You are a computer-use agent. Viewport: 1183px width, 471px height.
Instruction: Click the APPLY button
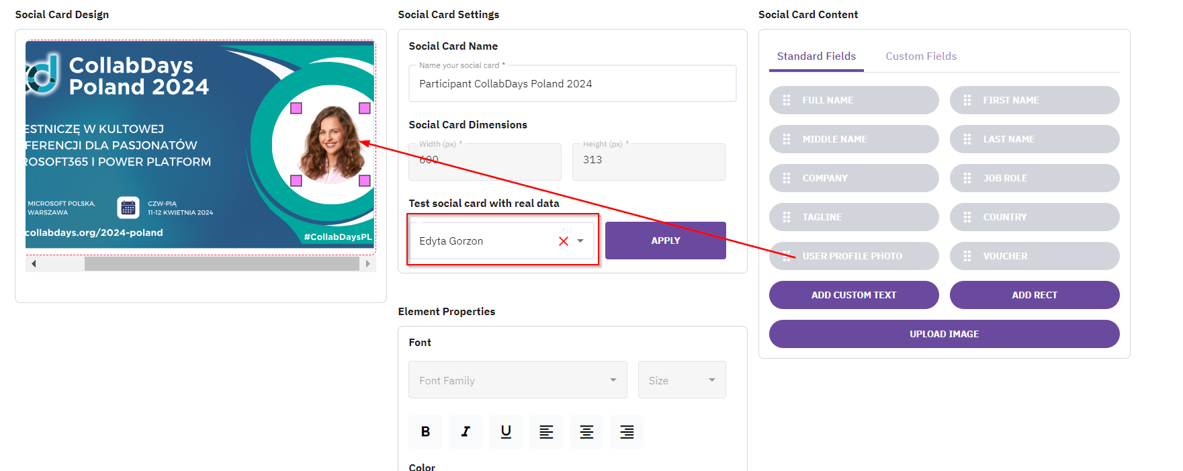coord(666,241)
